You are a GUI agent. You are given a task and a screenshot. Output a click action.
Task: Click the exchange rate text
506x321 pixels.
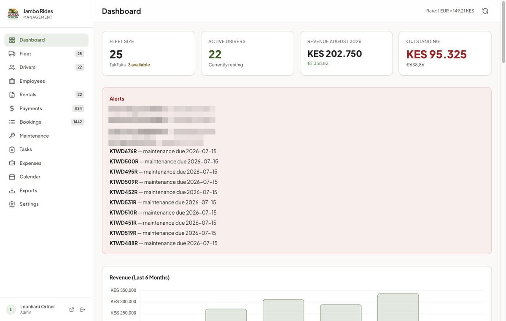coord(450,11)
